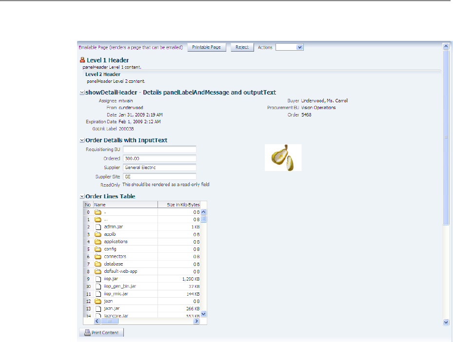Click the buyer value Underwood, Ms. Carrol
The image size is (453, 342).
[x=324, y=101]
